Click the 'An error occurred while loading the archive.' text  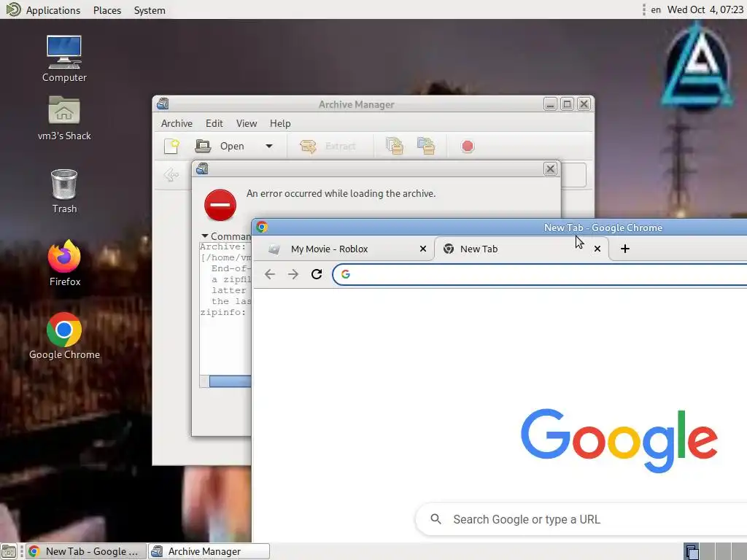coord(341,193)
